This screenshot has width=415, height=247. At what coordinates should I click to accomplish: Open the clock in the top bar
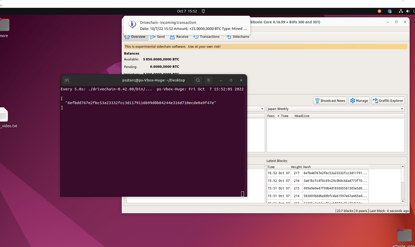pos(187,11)
